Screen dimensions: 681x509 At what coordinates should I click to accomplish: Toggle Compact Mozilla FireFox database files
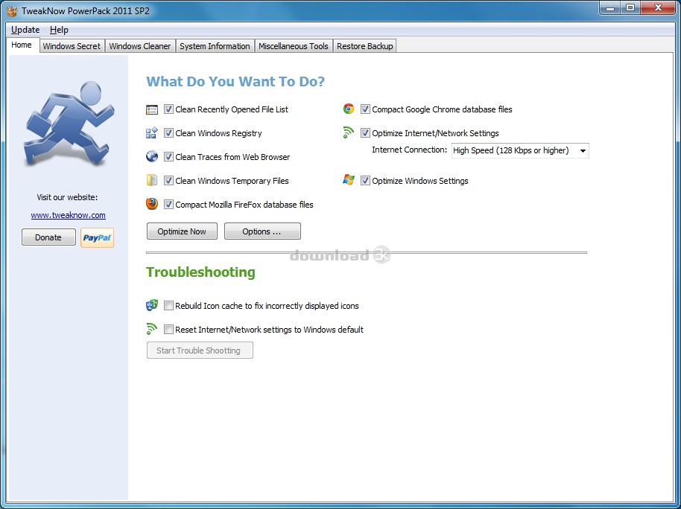[x=168, y=205]
